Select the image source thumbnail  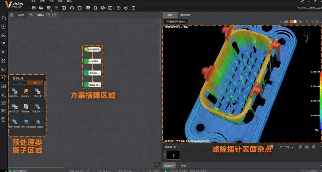173,155
